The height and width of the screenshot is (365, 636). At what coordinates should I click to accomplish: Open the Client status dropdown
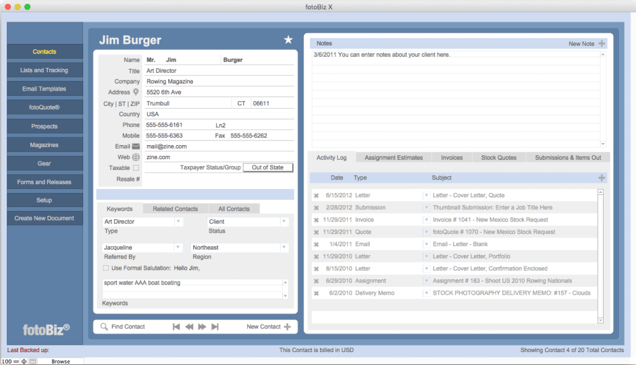click(284, 221)
